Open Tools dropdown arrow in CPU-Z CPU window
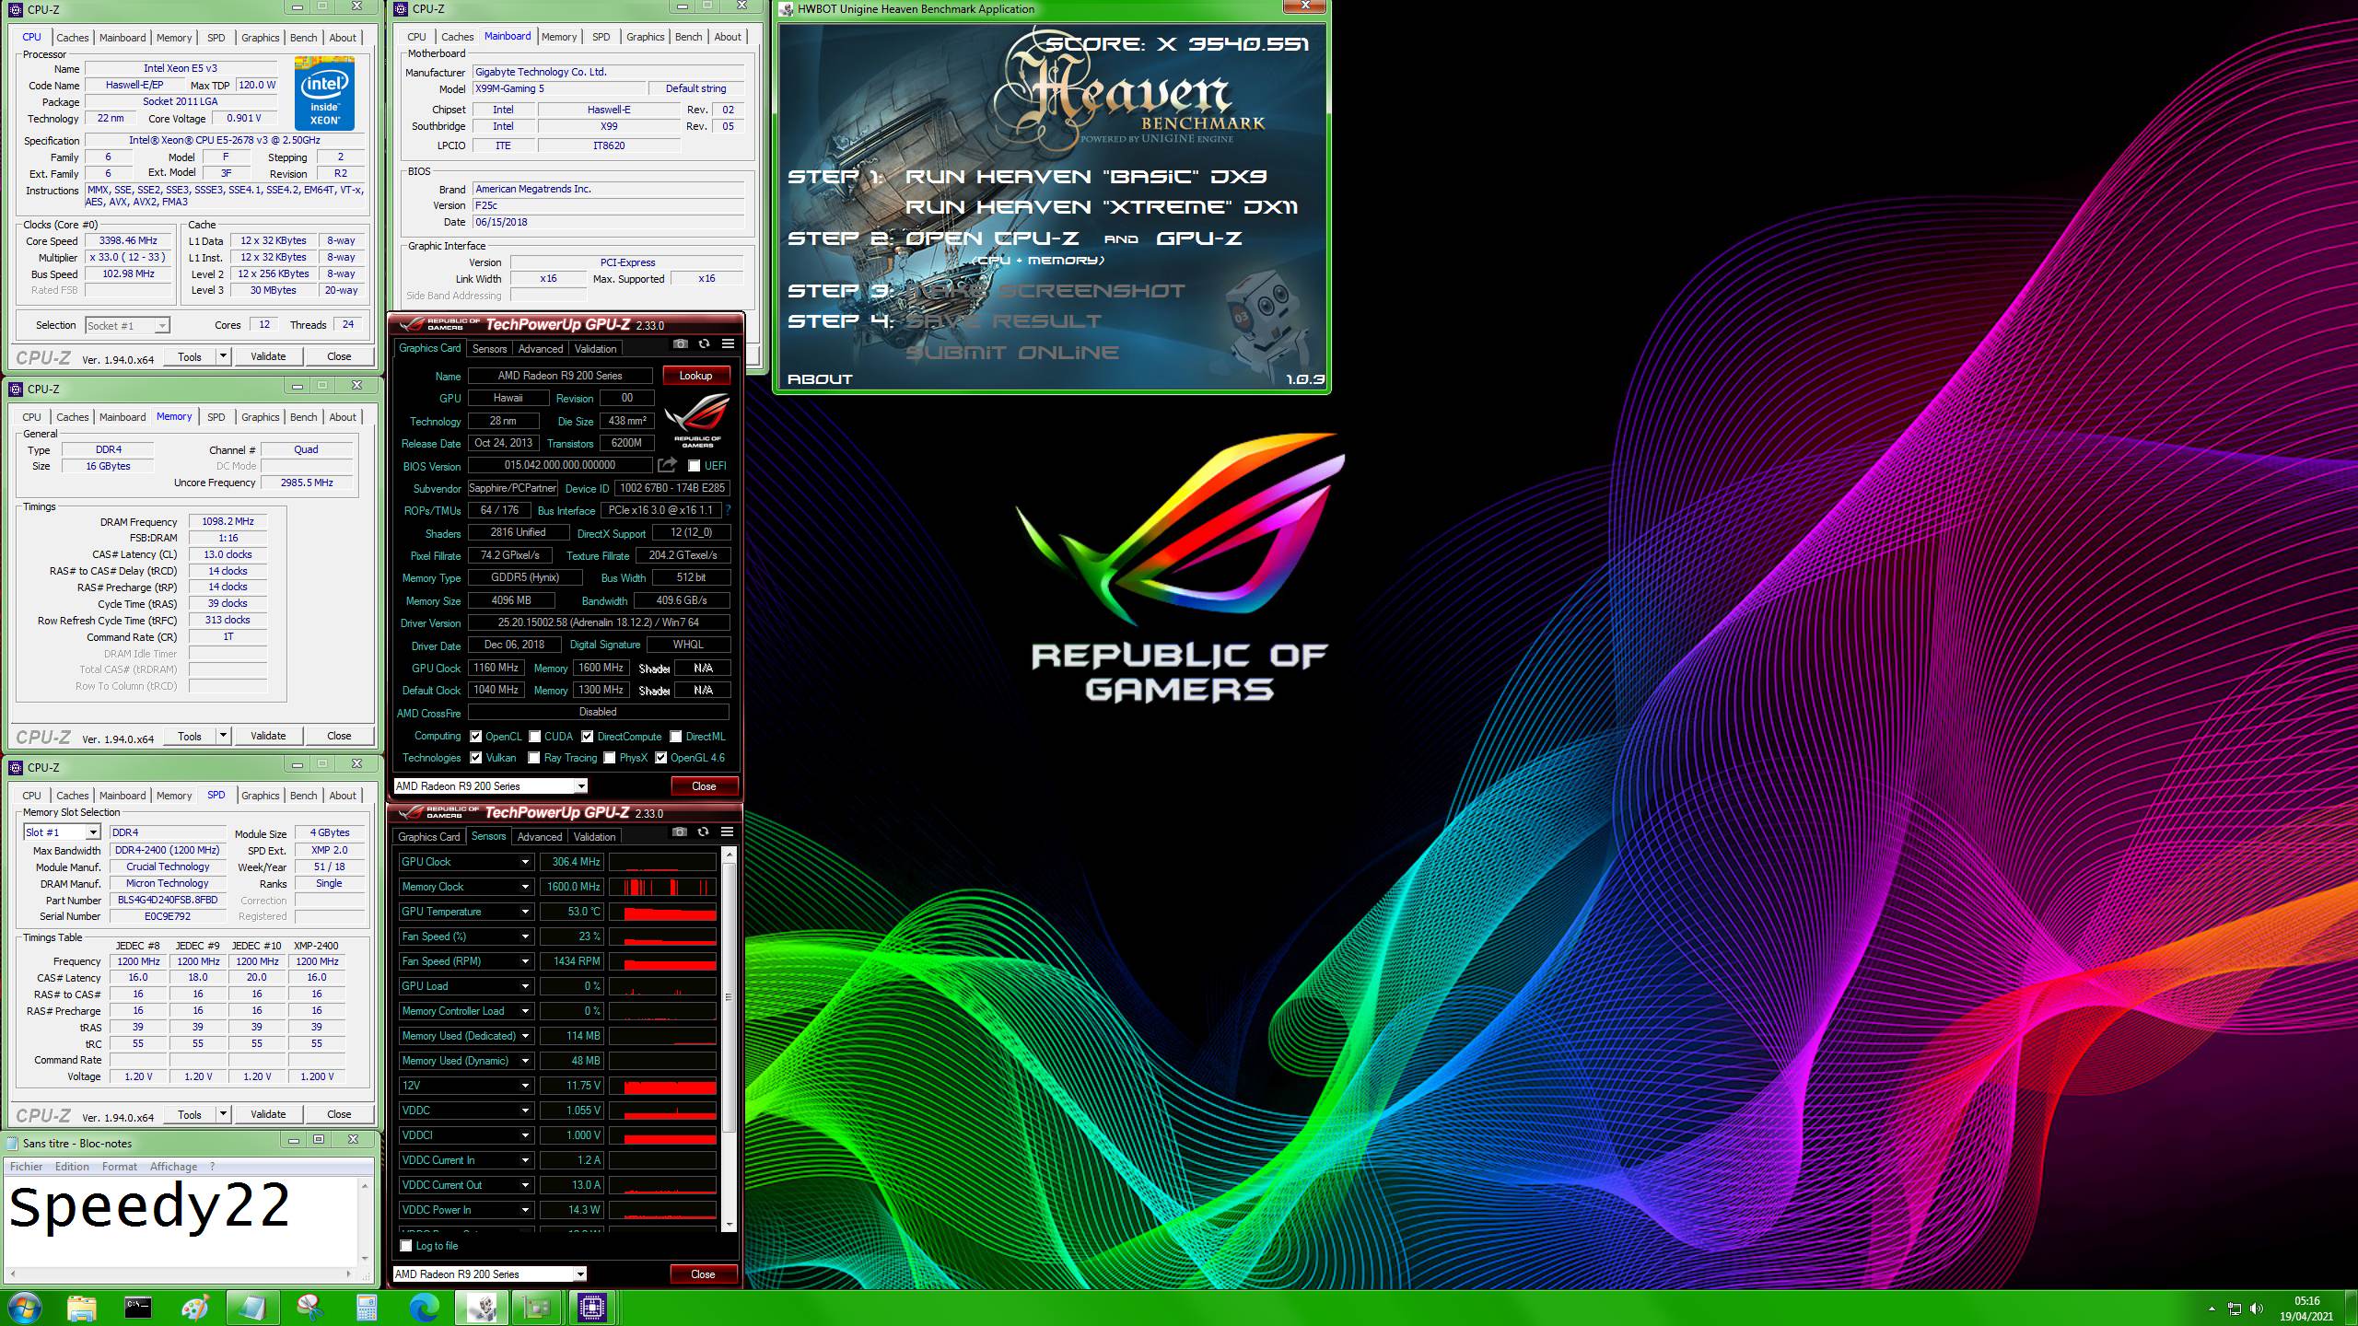Image resolution: width=2358 pixels, height=1326 pixels. (222, 356)
